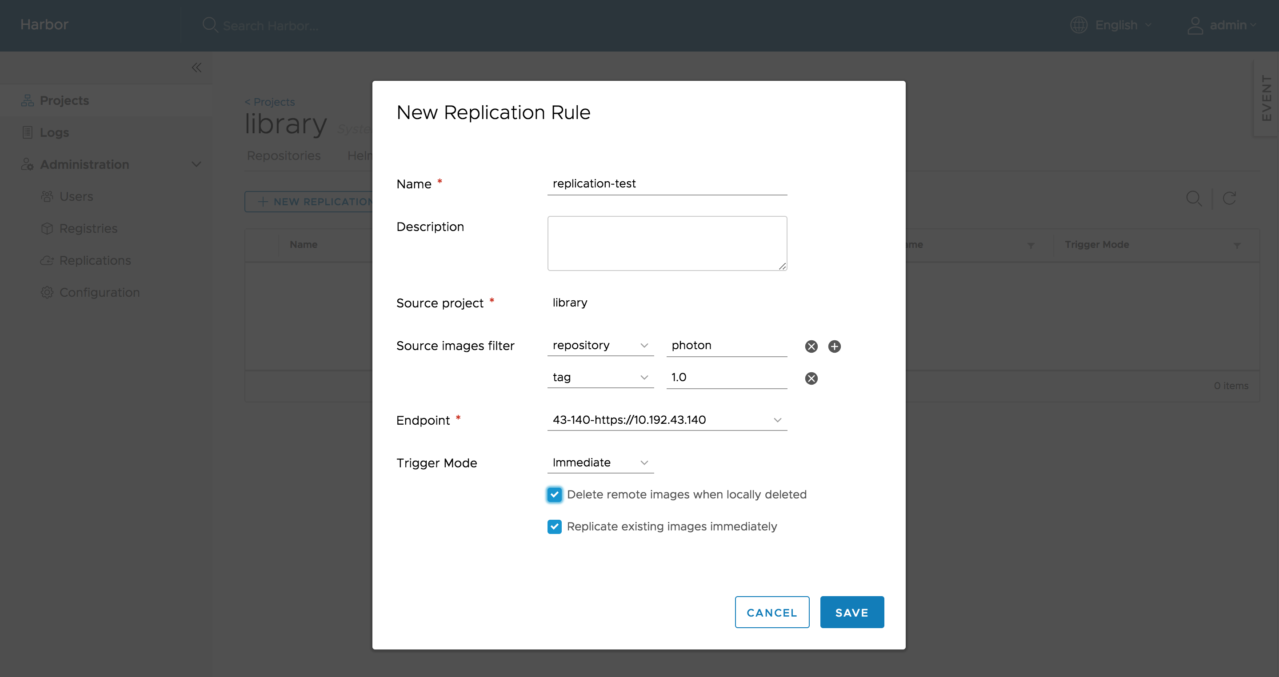Navigate back to Projects breadcrumb
1279x677 pixels.
click(x=269, y=101)
